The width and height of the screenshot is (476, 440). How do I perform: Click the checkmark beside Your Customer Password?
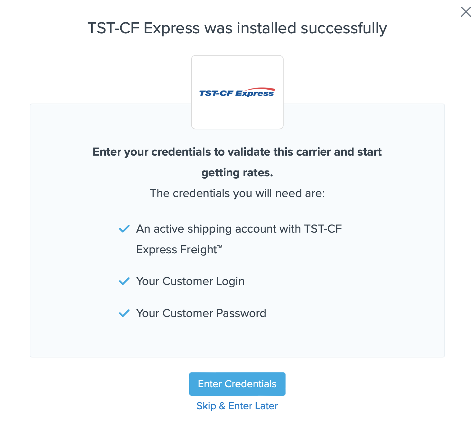[124, 313]
